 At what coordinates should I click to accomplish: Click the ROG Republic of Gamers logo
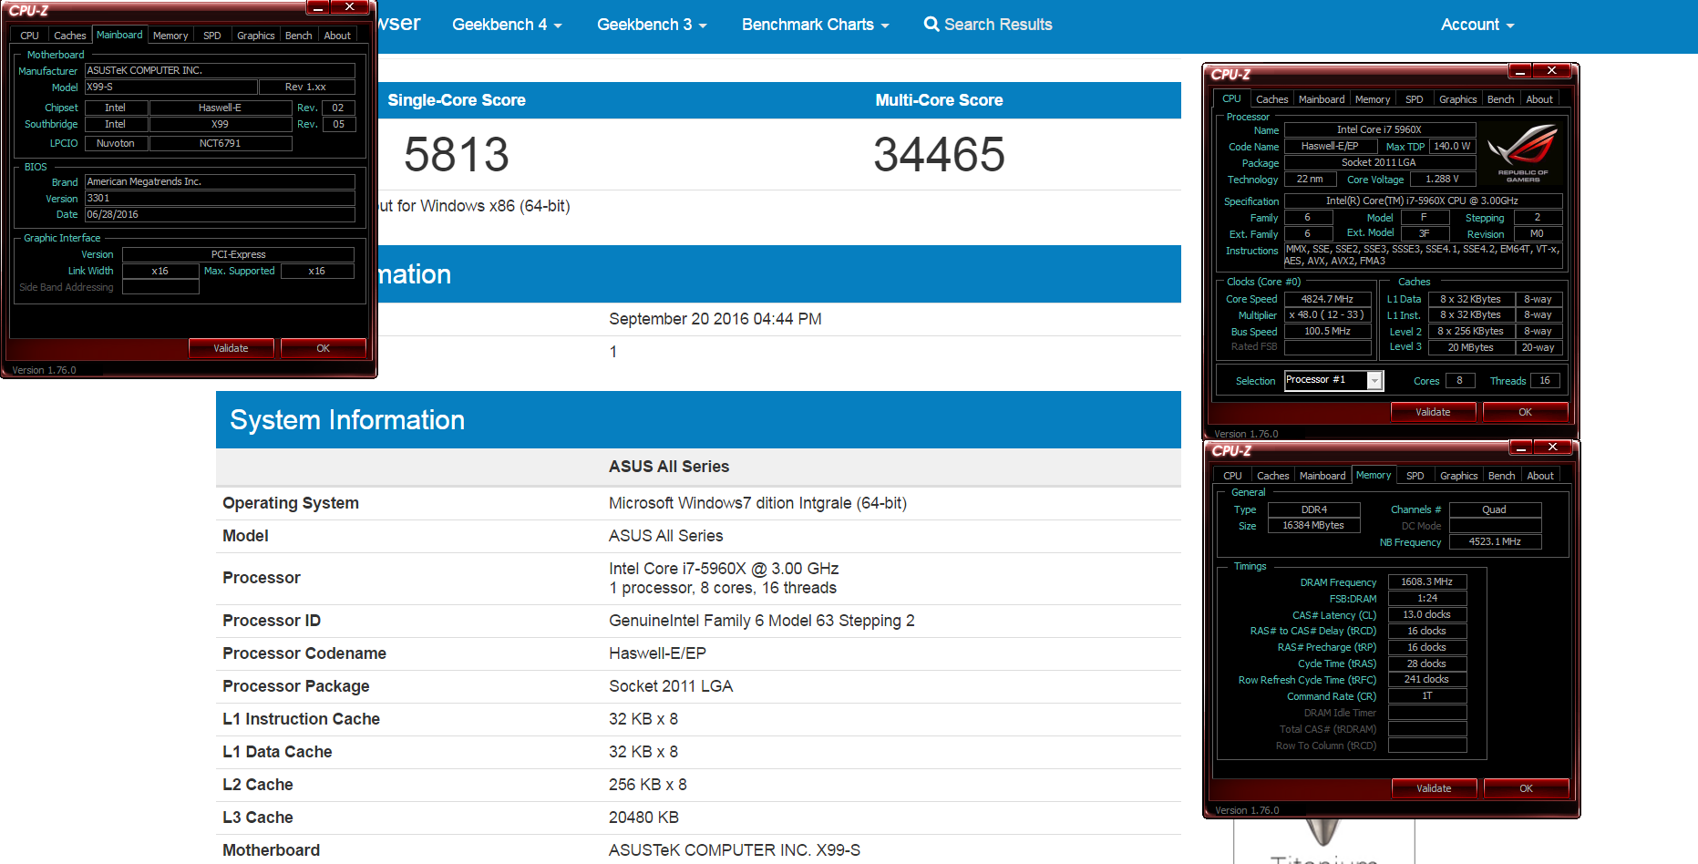[x=1522, y=151]
